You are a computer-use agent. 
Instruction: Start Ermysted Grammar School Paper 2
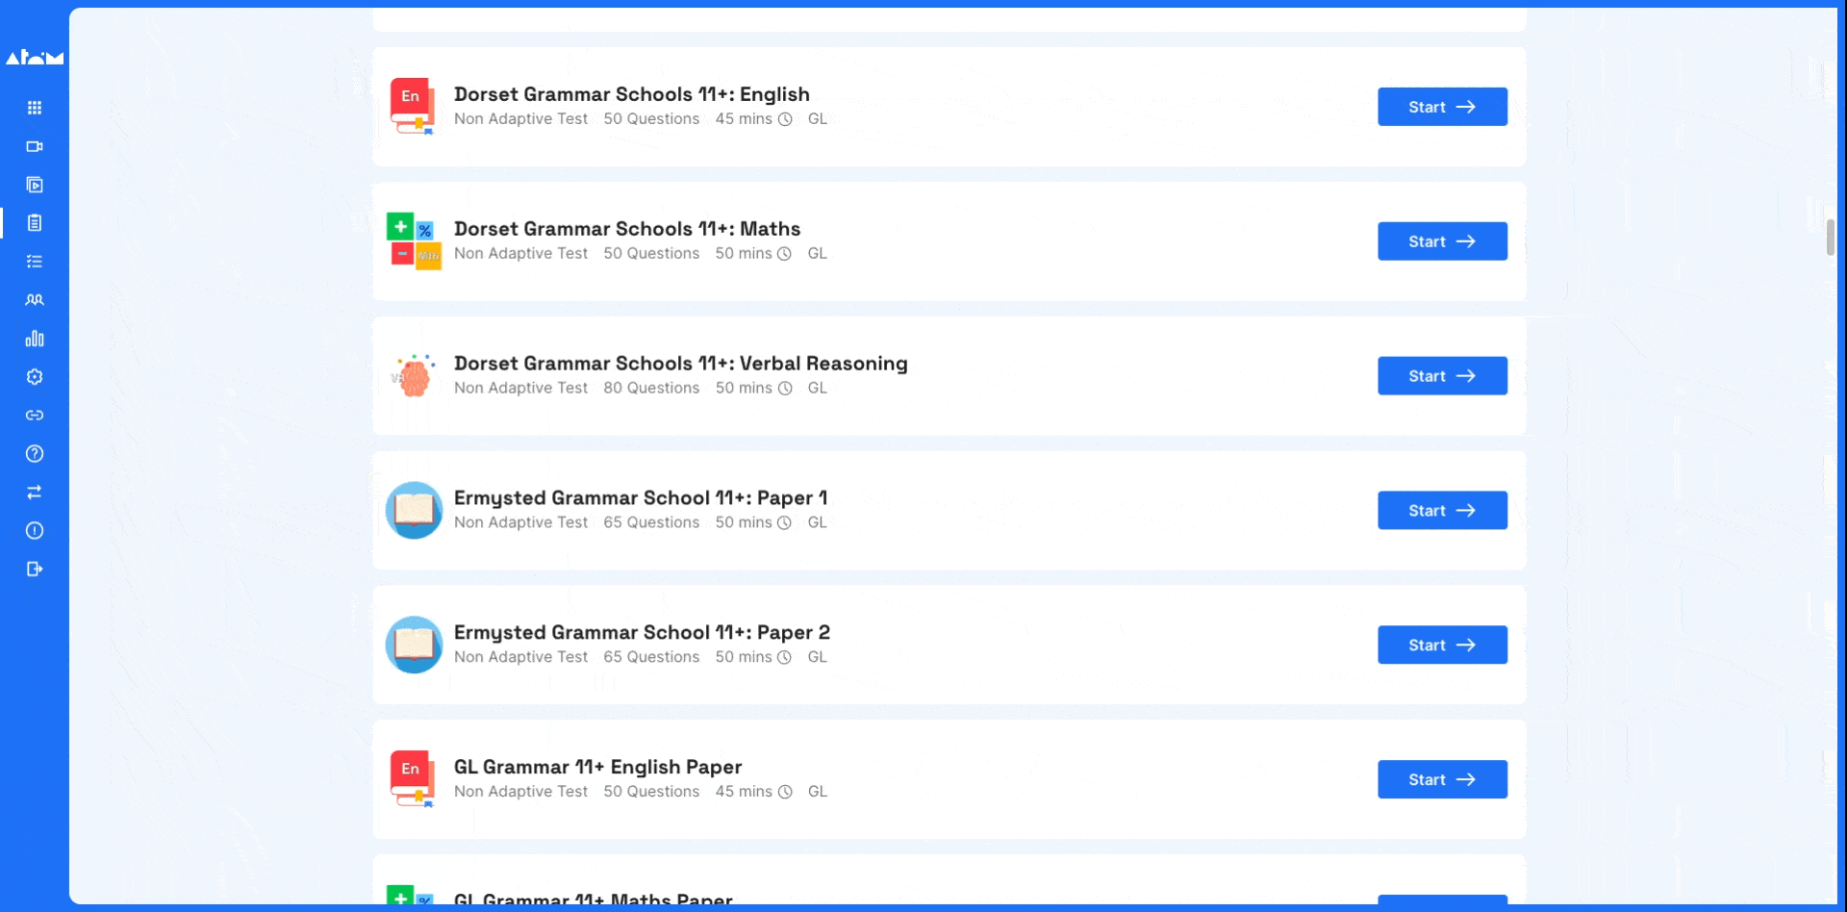click(1442, 646)
